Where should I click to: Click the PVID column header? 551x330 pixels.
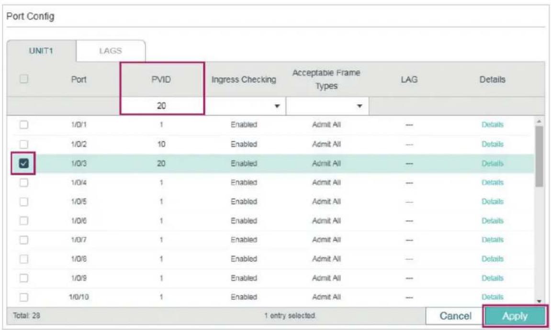point(161,79)
